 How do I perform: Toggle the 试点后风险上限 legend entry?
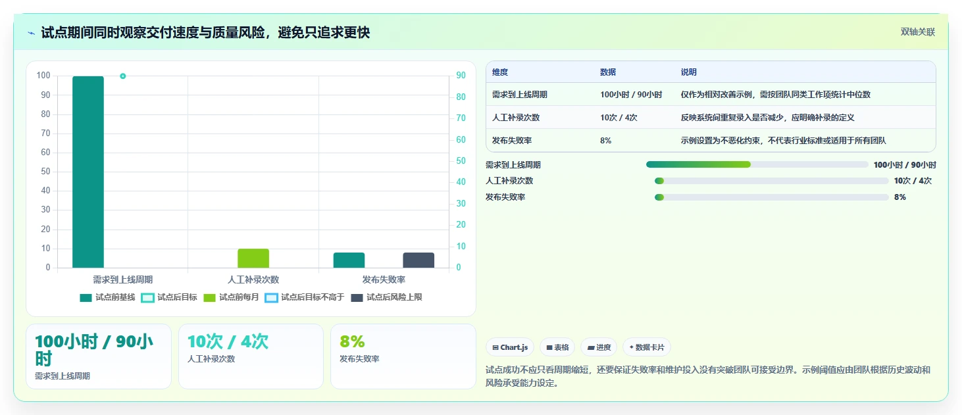pyautogui.click(x=386, y=297)
